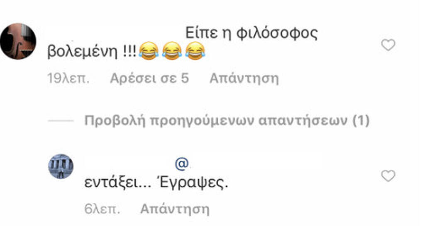
Task: Click the middle laughing-tears emoji
Action: pos(172,51)
